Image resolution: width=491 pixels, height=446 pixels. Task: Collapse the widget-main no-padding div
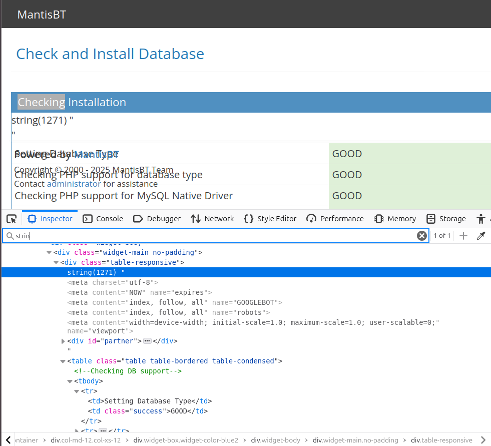(x=49, y=252)
